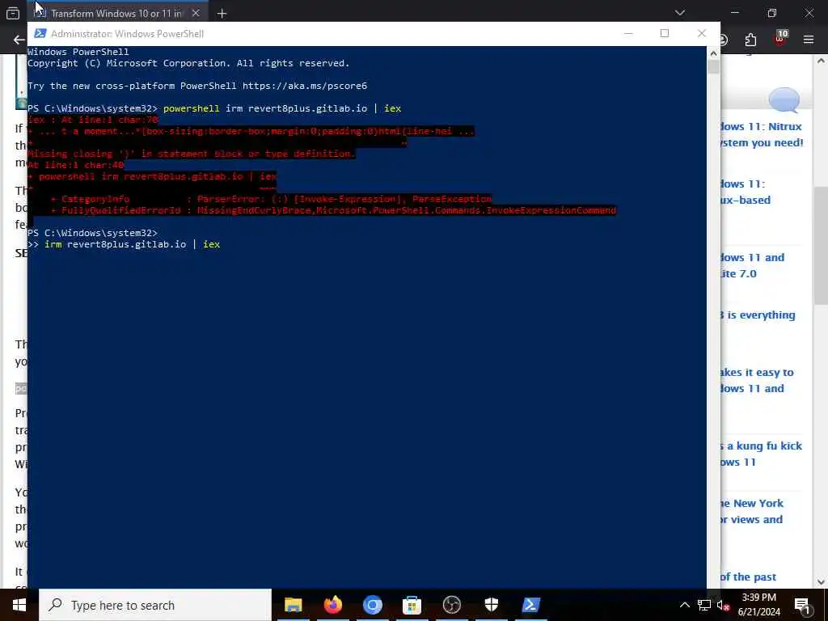Open the sidebar link 'is everything'
The width and height of the screenshot is (828, 621).
(x=758, y=315)
